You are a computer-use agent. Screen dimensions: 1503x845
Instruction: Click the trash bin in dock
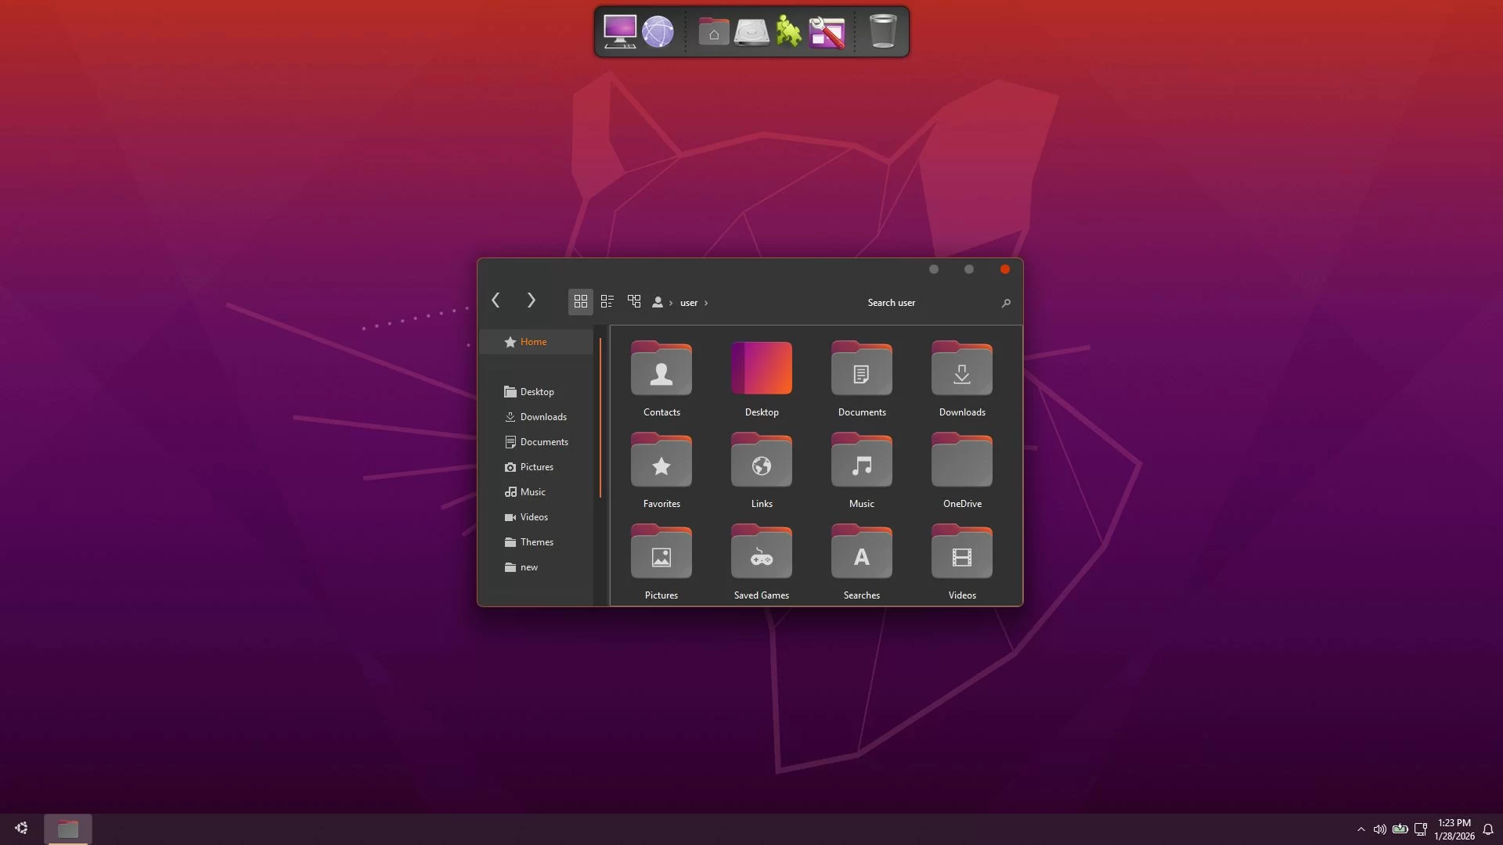[882, 32]
